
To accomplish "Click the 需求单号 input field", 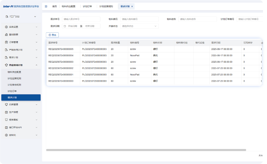I will pyautogui.click(x=81, y=19).
